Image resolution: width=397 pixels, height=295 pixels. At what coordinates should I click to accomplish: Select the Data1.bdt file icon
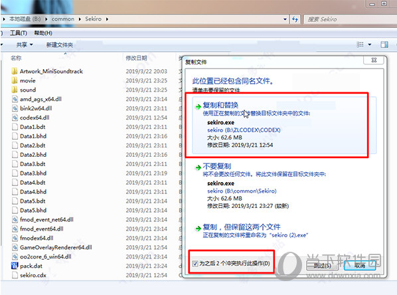tap(15, 127)
